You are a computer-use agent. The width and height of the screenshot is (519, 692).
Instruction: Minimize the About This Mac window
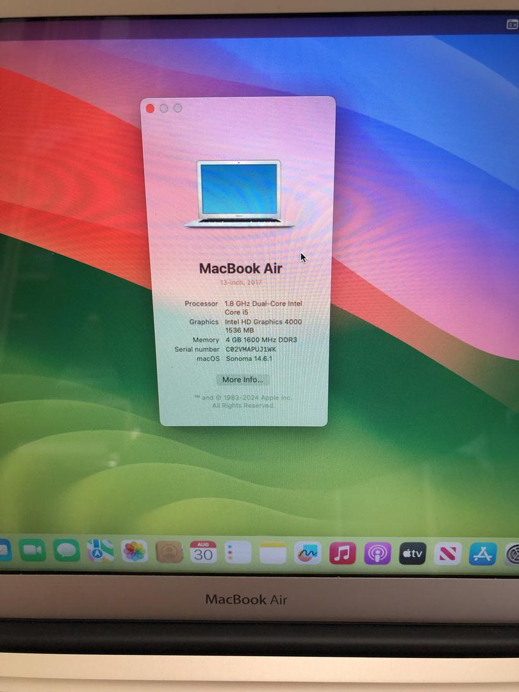[x=164, y=108]
